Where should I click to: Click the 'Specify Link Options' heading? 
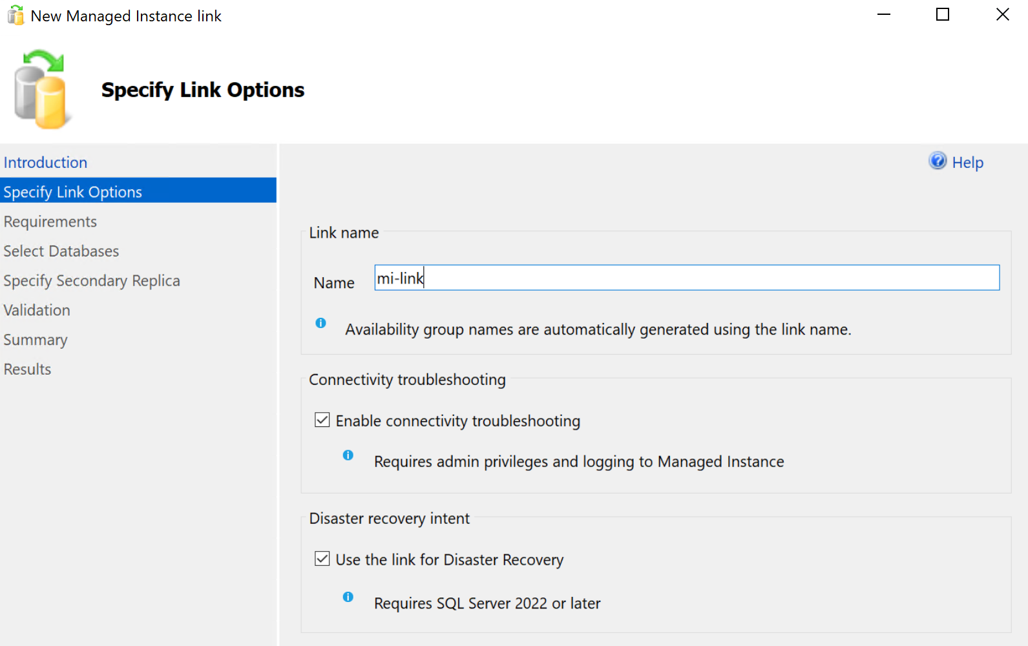click(x=203, y=90)
